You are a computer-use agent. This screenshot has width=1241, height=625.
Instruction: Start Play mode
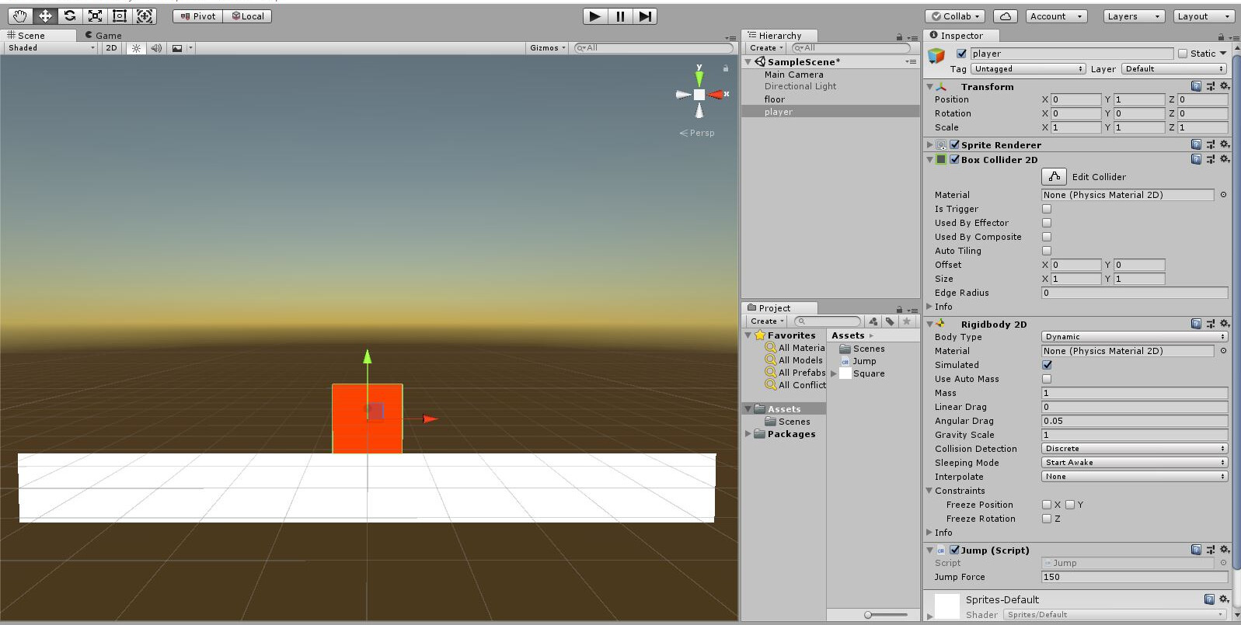(594, 16)
